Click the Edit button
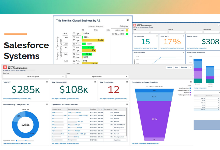Screen dimensions: 220x150 point(177,67)
